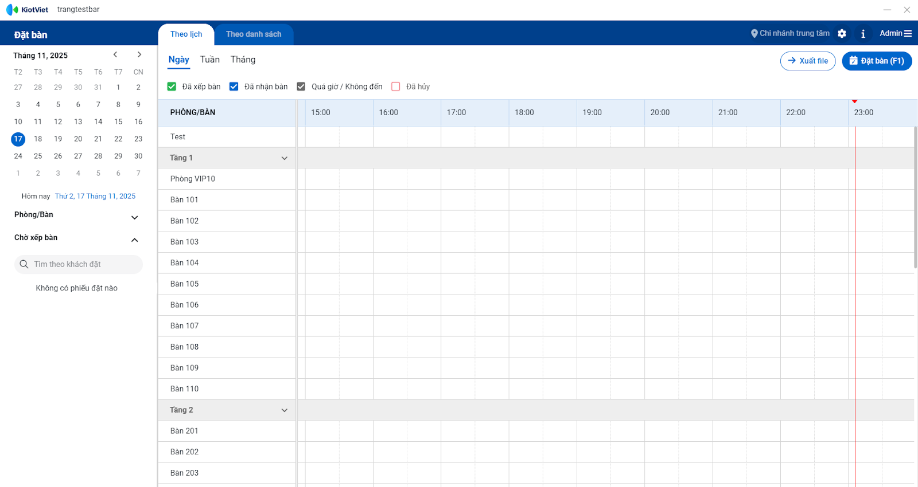This screenshot has width=918, height=487.
Task: Click the 20:00 time column header
Action: (679, 113)
